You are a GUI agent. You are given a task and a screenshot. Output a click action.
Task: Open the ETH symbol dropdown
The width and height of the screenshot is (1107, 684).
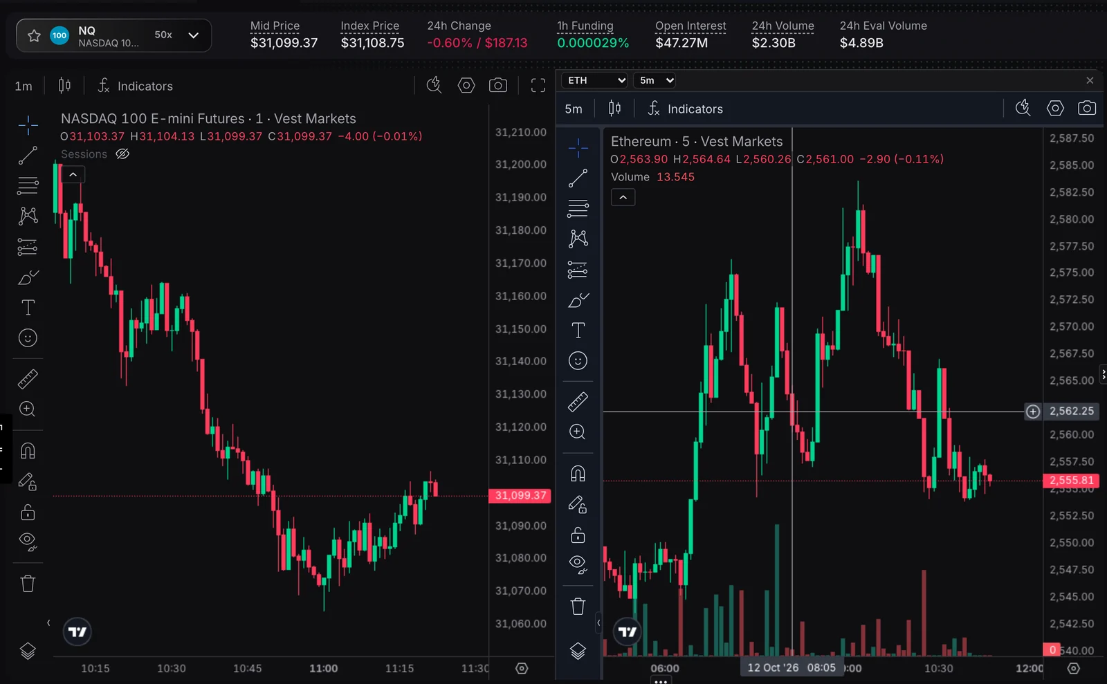(x=595, y=80)
